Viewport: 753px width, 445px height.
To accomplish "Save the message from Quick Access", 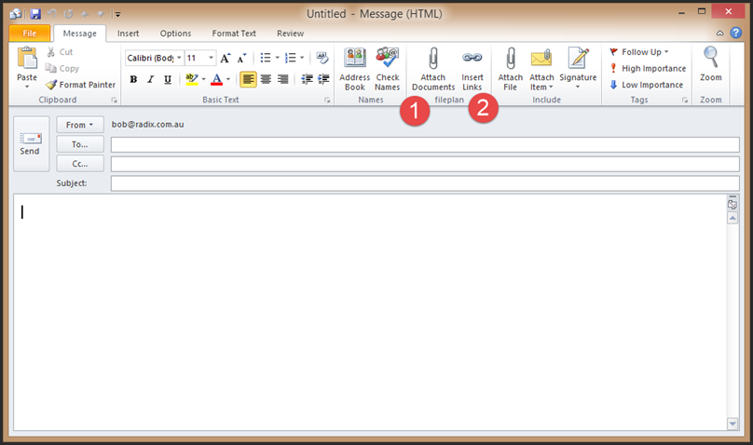I will [x=35, y=14].
